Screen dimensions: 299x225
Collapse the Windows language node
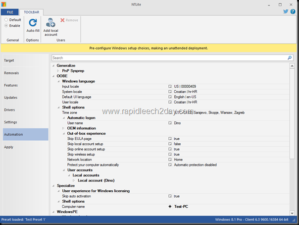click(x=58, y=81)
